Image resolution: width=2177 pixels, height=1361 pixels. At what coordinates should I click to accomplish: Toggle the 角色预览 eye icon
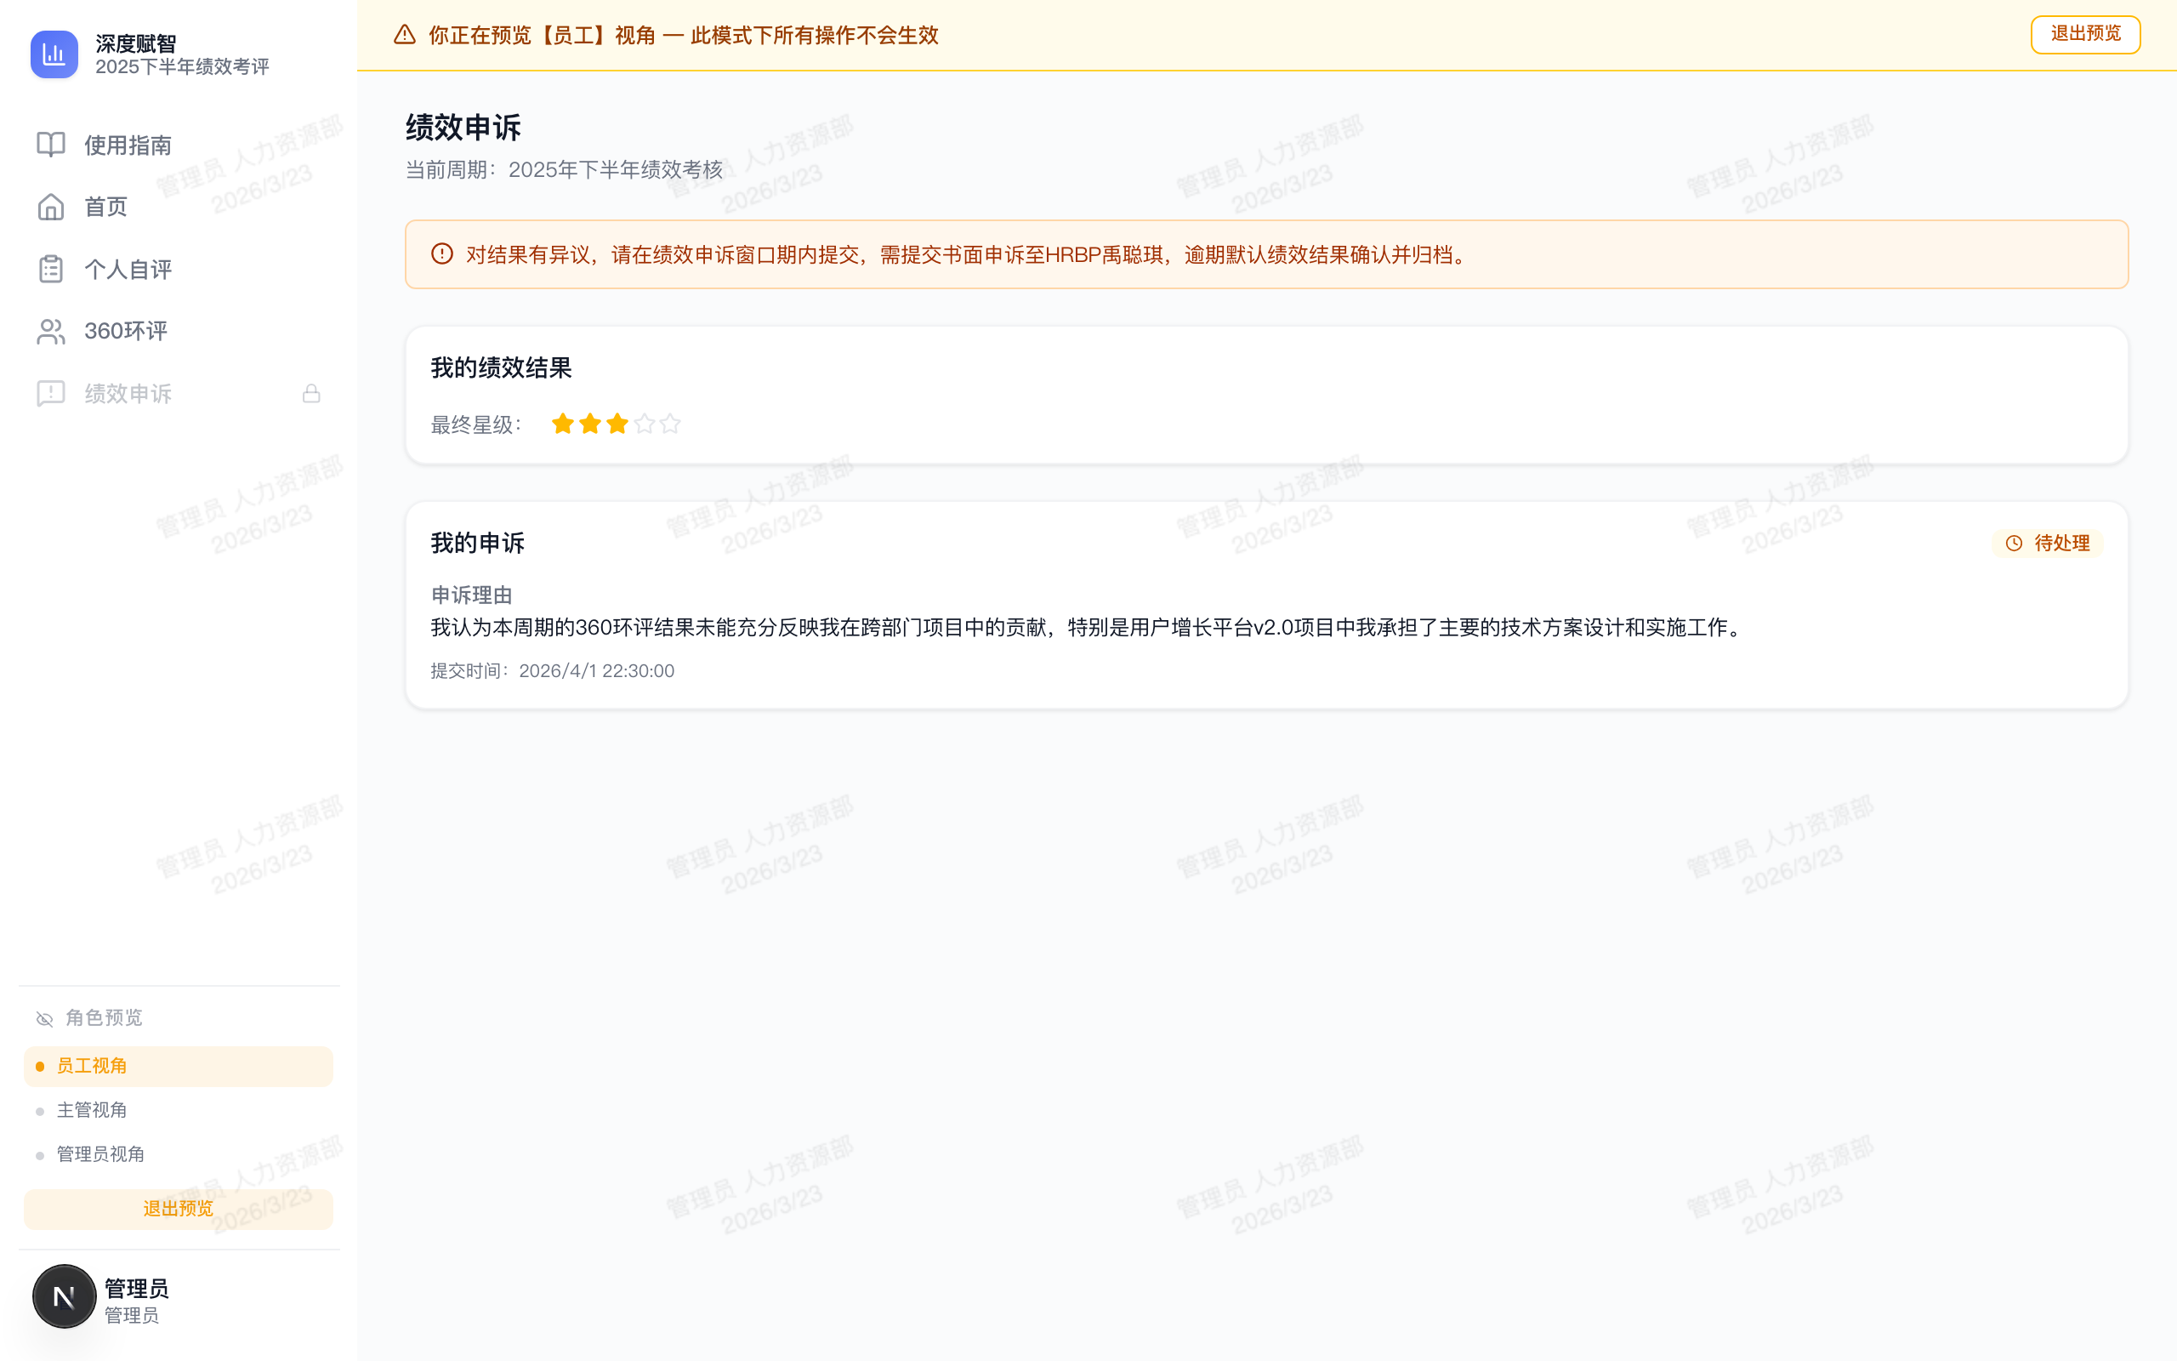tap(43, 1018)
